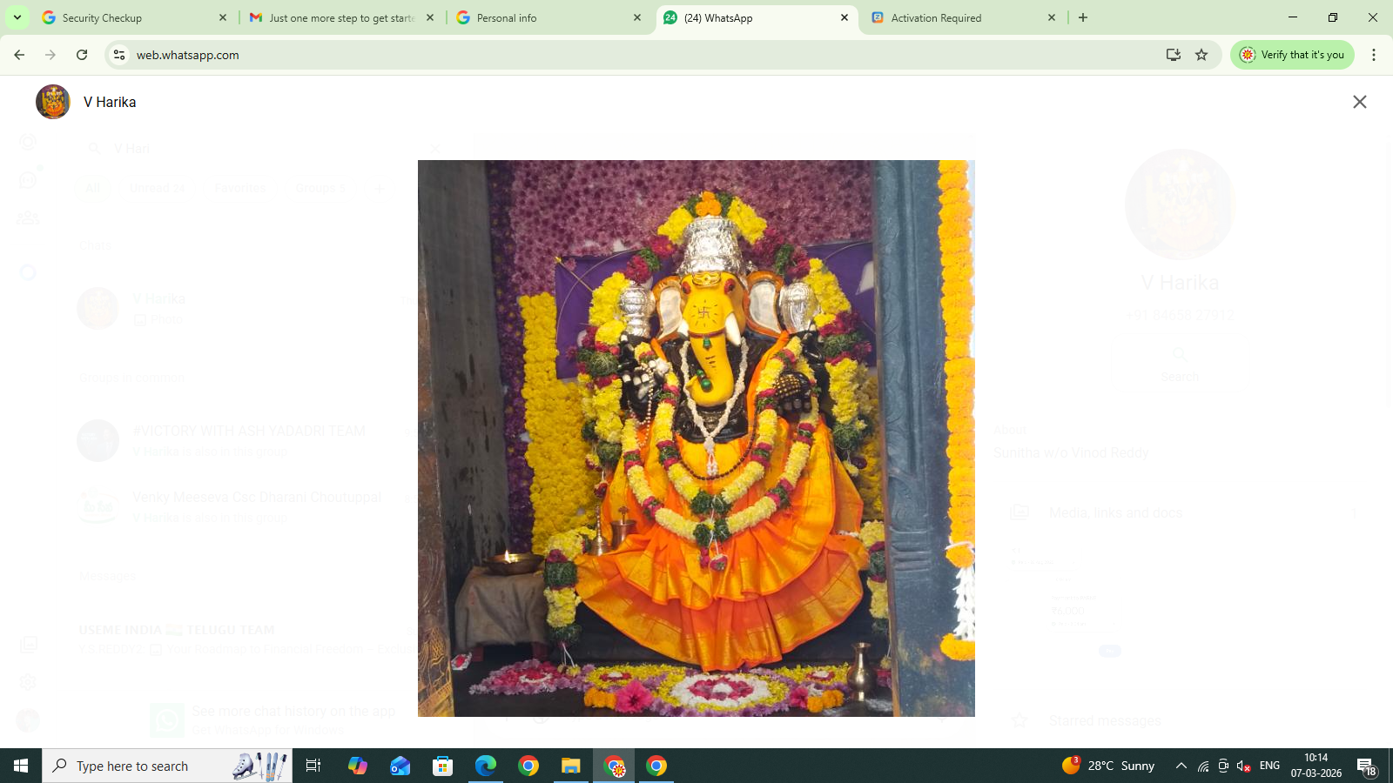The image size is (1393, 783).
Task: Bookmark this page with the star icon
Action: 1201,55
